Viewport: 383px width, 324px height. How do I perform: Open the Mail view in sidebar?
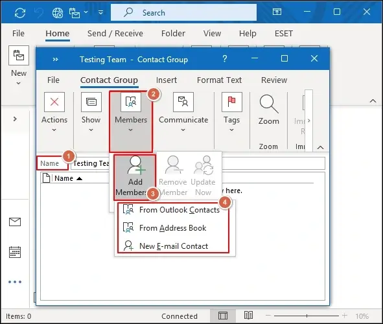pyautogui.click(x=15, y=222)
